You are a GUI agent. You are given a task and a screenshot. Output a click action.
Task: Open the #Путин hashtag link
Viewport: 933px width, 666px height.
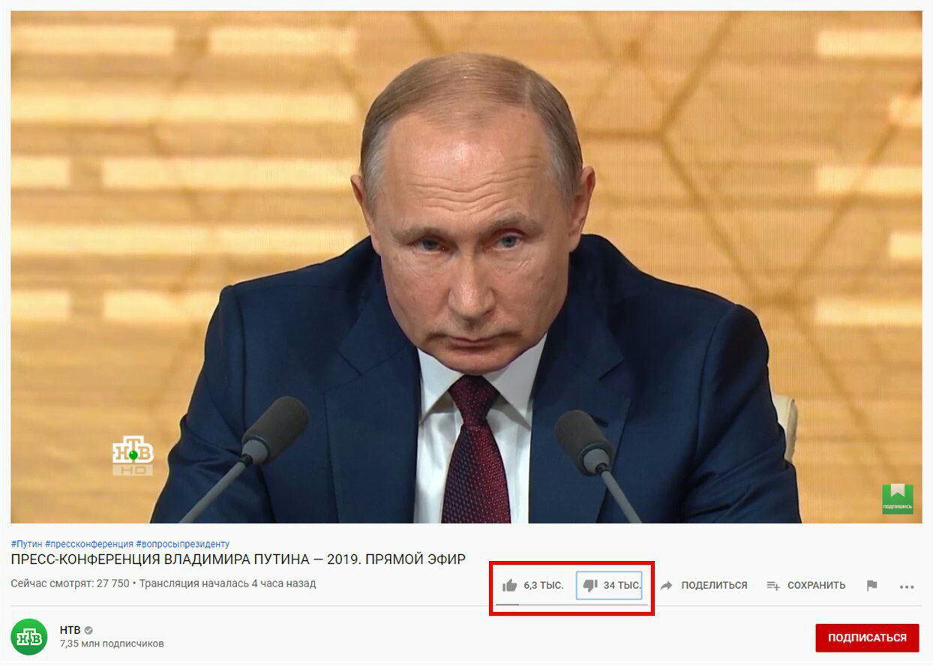26,544
